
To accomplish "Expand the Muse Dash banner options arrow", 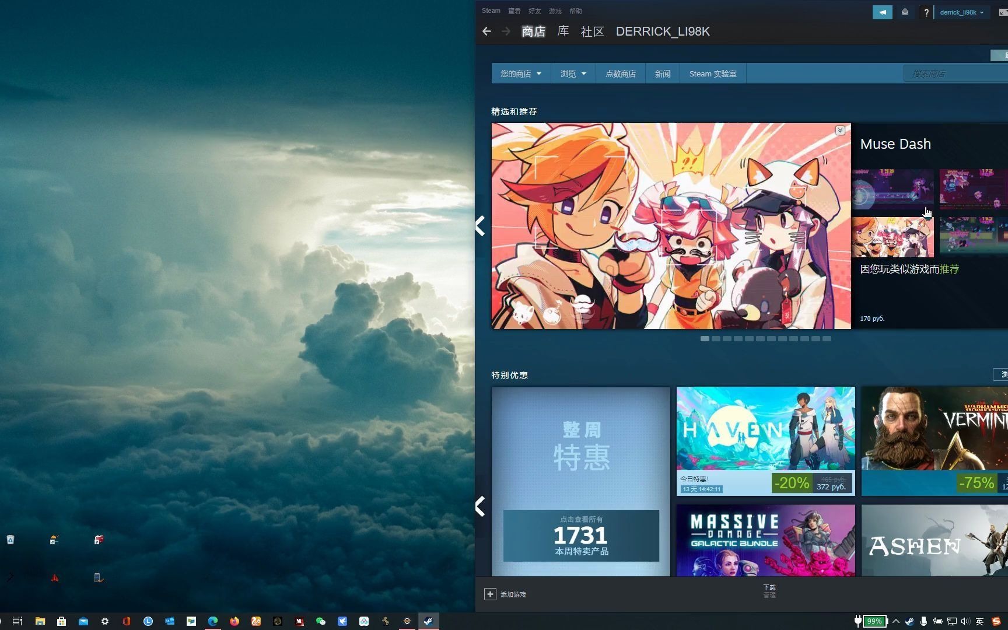I will tap(840, 130).
